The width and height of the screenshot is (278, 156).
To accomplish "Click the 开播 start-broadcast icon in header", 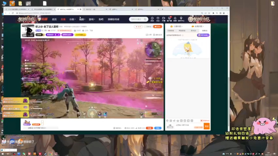I will [x=163, y=18].
